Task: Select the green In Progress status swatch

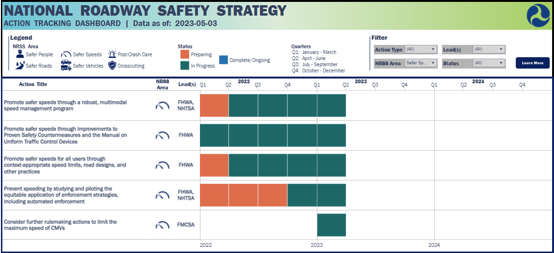Action: (185, 66)
